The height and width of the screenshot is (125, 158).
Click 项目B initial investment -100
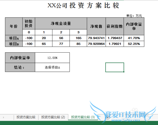[x=29, y=44]
